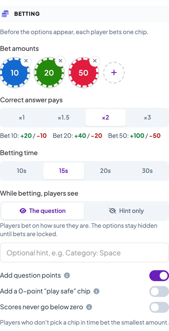Viewport: 169px width, 331px height.
Task: Remove the green 20 chip
Action: click(x=61, y=61)
